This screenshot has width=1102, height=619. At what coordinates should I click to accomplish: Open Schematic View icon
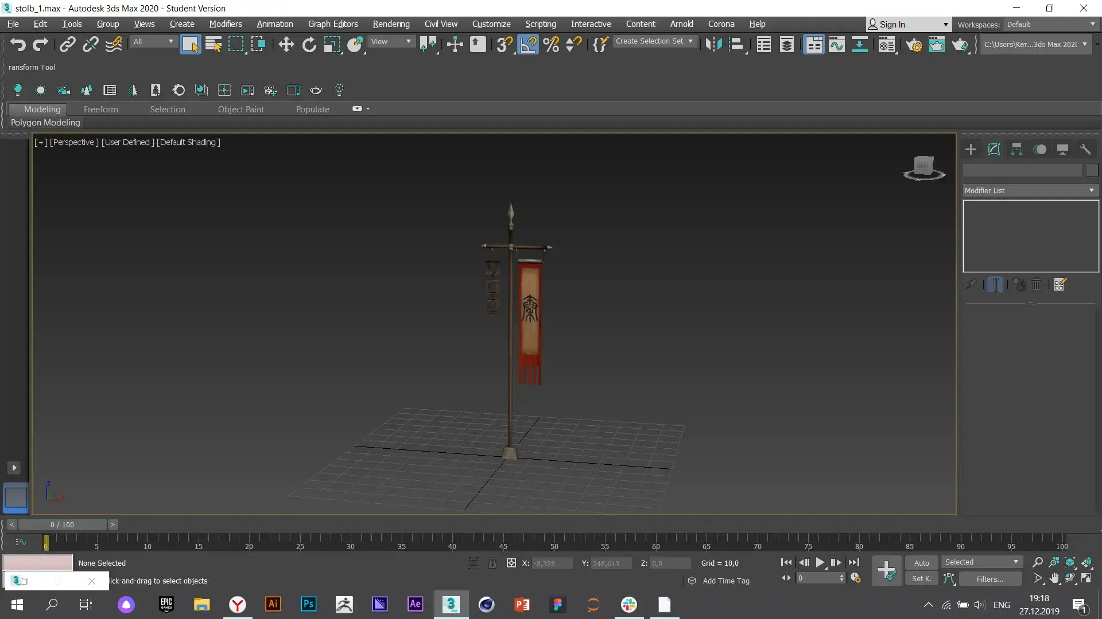tap(859, 44)
